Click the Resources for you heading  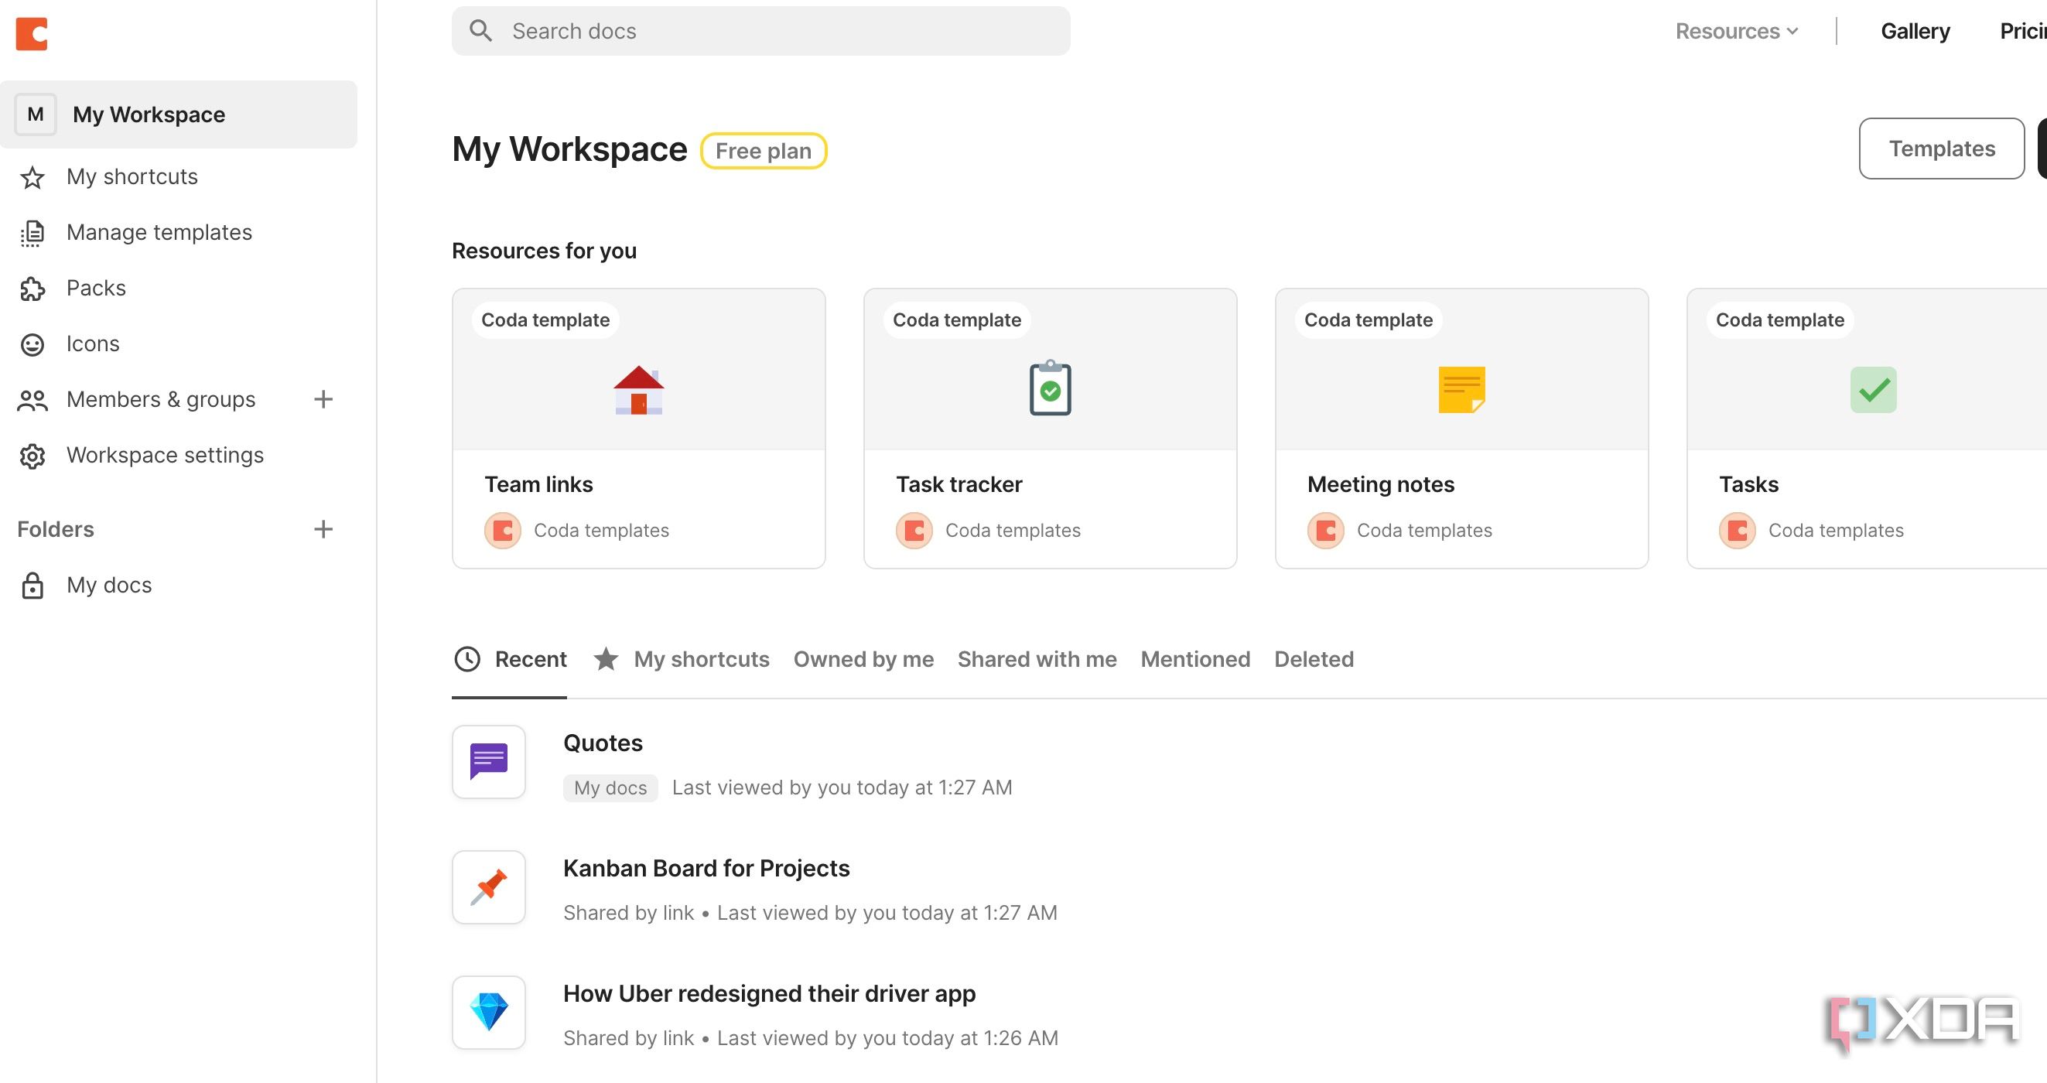pos(545,251)
